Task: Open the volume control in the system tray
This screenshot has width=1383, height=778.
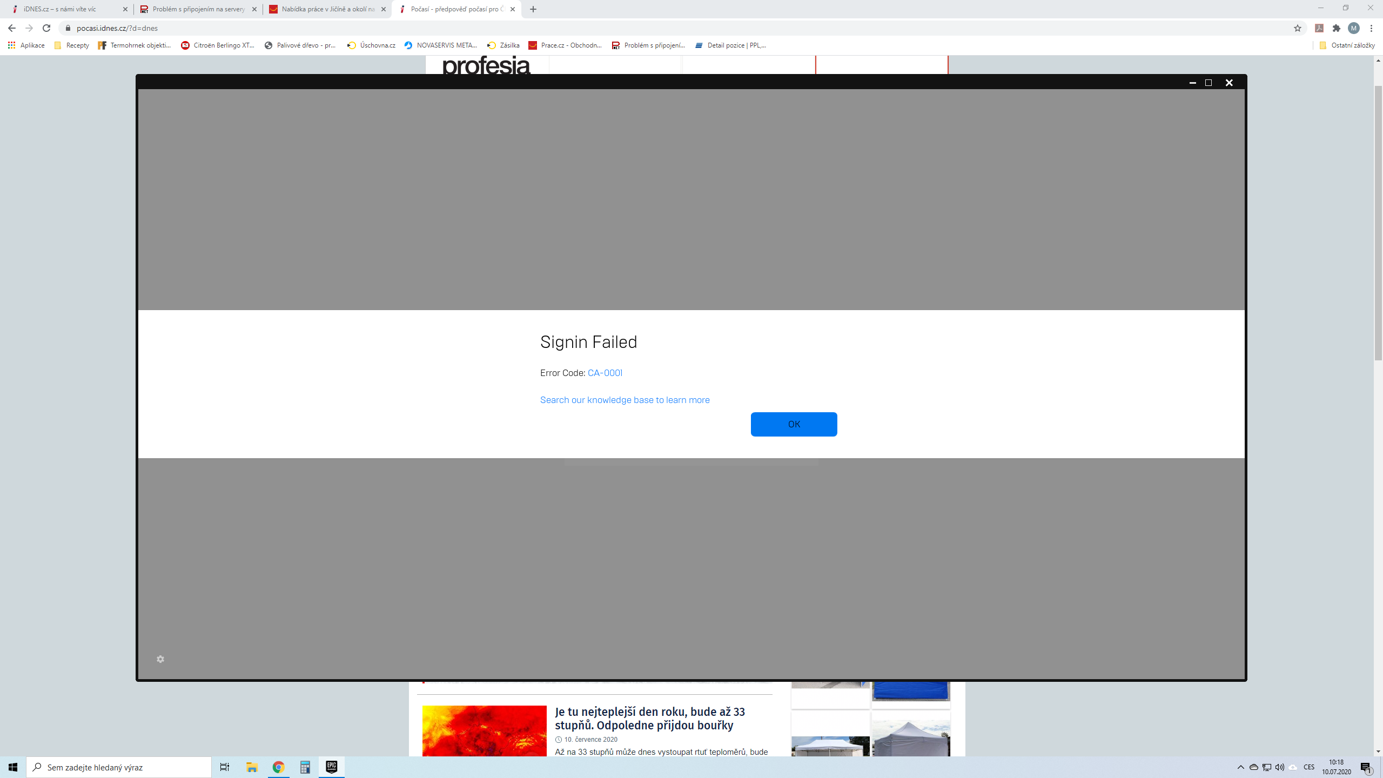Action: (x=1279, y=767)
